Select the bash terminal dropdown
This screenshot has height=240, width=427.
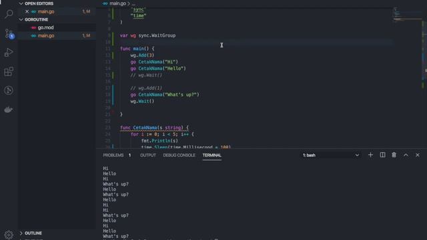tap(331, 155)
